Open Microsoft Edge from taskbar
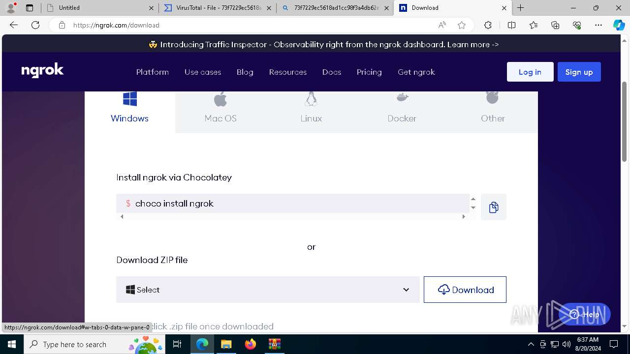Screen dimensions: 630x354 click(202, 344)
